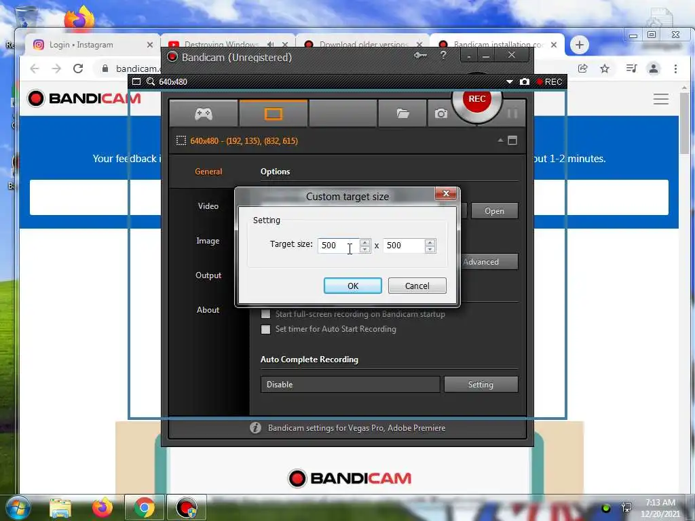Click the info icon in Bandicam footer
This screenshot has height=521, width=695.
pos(255,428)
